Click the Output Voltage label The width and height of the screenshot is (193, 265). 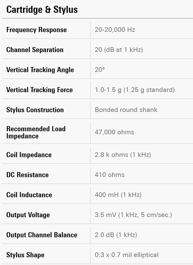28,215
